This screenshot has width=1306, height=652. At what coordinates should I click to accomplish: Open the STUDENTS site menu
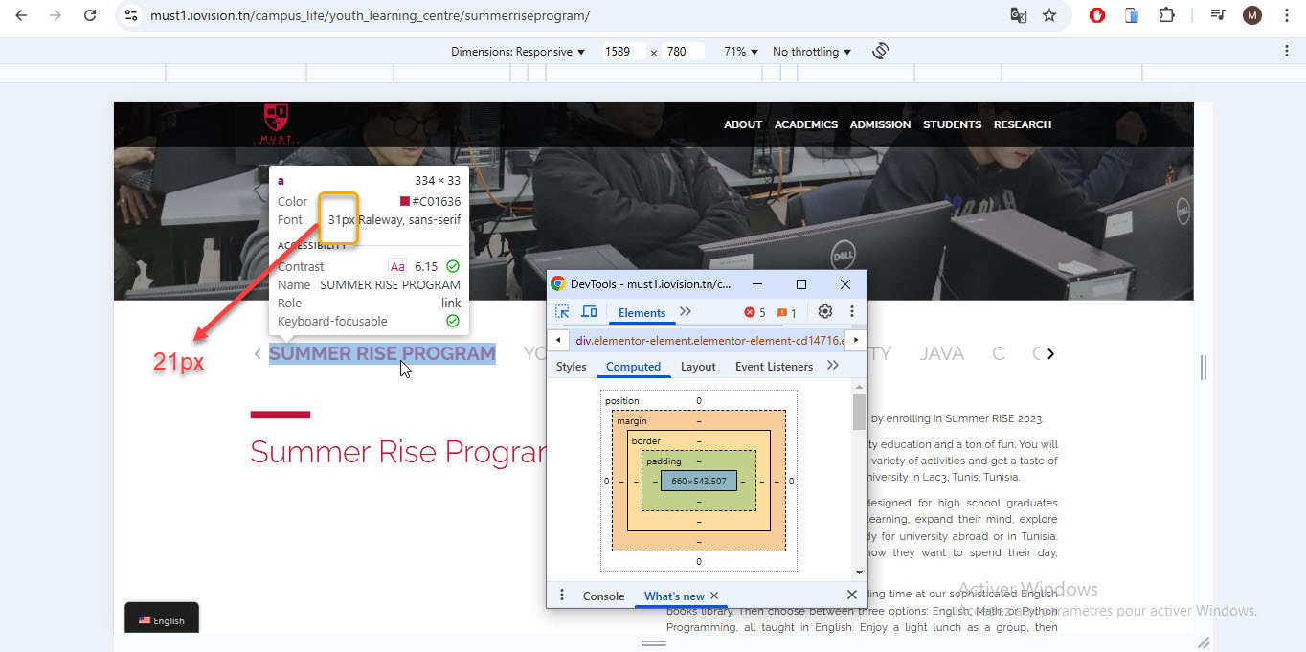[952, 124]
